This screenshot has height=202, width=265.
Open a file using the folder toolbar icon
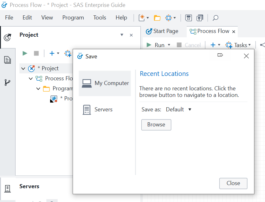[157, 18]
